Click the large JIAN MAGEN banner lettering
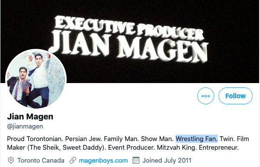 point(128,47)
